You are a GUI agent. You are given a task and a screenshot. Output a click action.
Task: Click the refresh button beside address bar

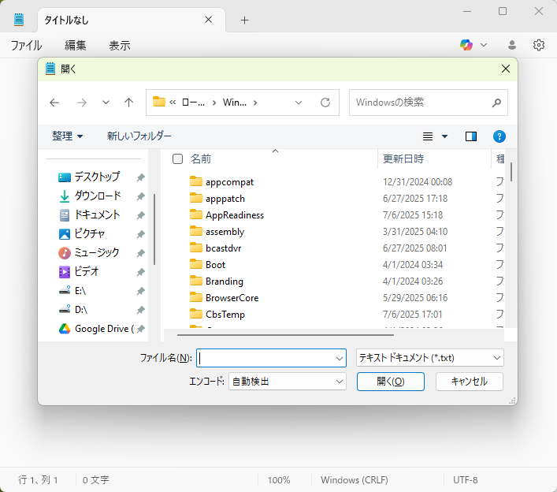[325, 102]
